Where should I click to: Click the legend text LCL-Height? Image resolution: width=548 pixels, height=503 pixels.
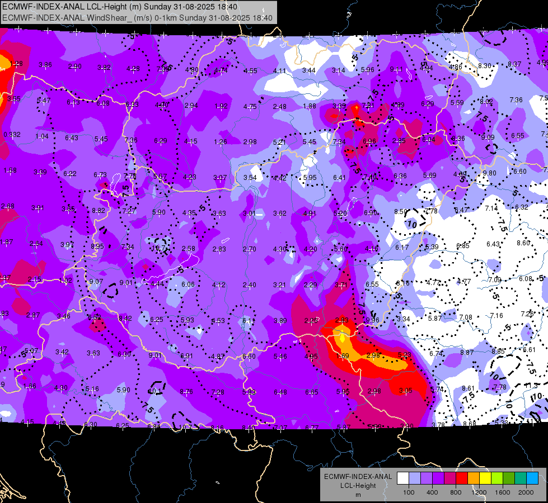click(358, 486)
